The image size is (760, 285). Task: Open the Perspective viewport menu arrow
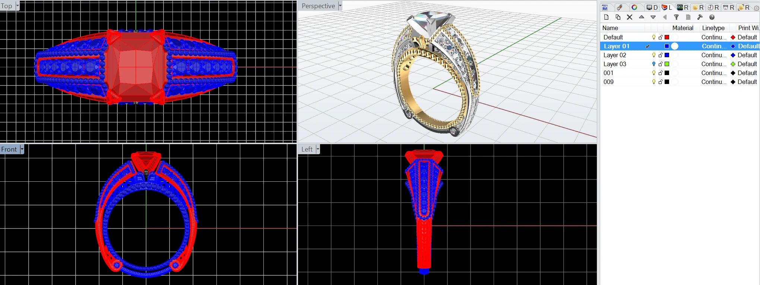[340, 6]
